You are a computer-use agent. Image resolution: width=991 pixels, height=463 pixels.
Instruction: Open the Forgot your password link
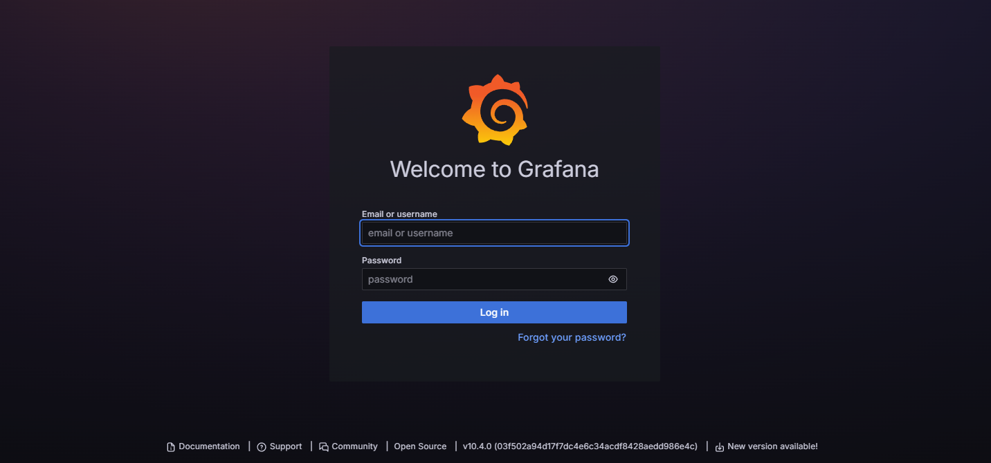[x=572, y=337]
